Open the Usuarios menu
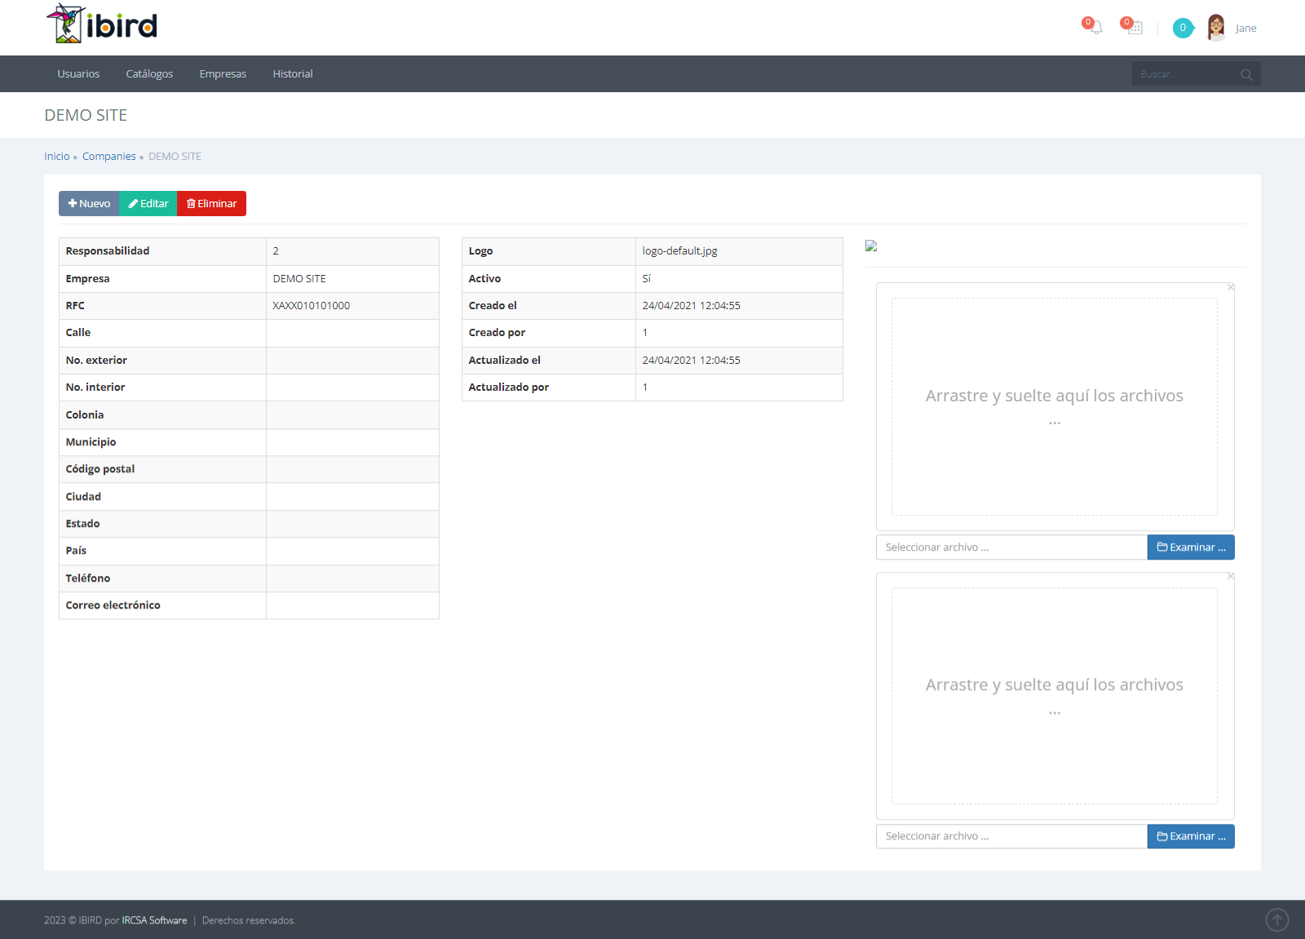The width and height of the screenshot is (1305, 939). [x=78, y=73]
